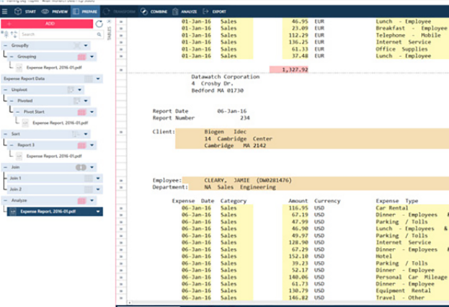The image size is (449, 307).
Task: Click the table icon on Join 1 row
Action: [89, 178]
